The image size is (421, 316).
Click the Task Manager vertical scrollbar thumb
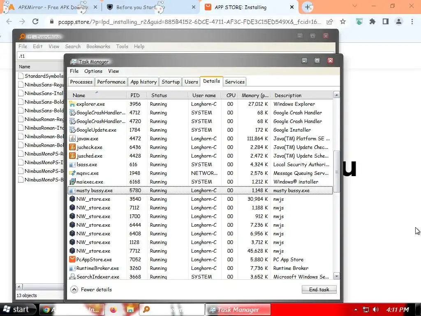pyautogui.click(x=336, y=172)
